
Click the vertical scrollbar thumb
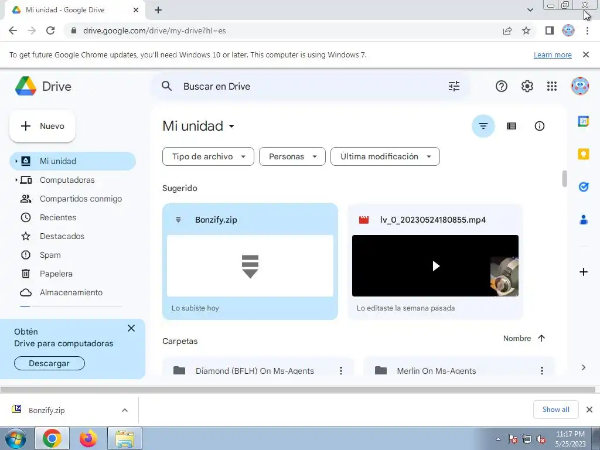[564, 179]
